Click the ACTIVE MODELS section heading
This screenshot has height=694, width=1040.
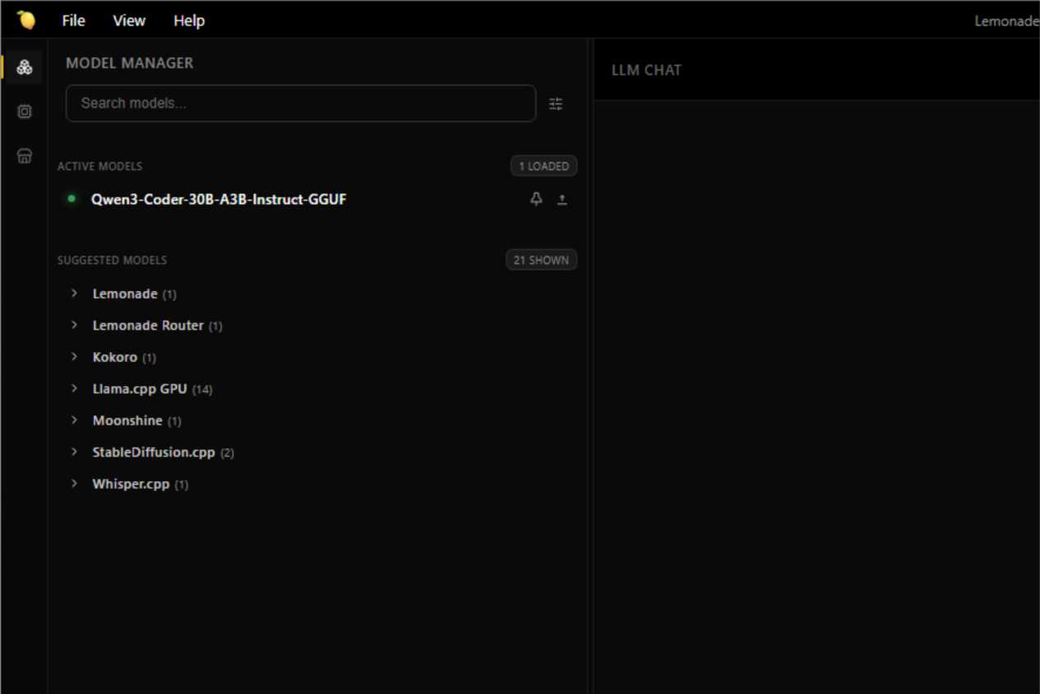pos(99,166)
